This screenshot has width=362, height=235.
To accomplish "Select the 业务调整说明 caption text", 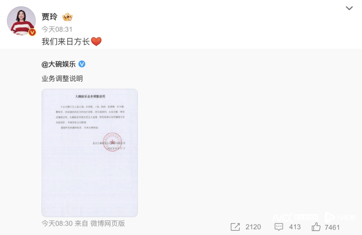I will click(62, 79).
